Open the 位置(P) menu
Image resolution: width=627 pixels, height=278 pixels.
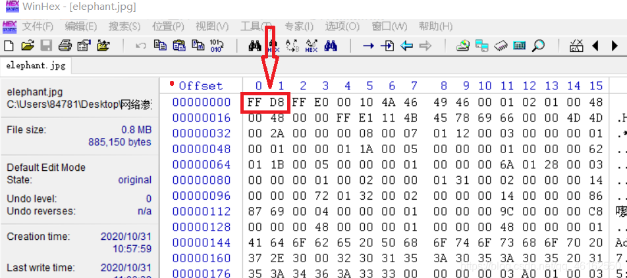tap(168, 27)
